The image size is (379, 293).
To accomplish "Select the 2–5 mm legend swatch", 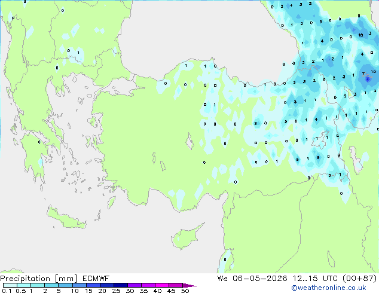I will 51,285.
